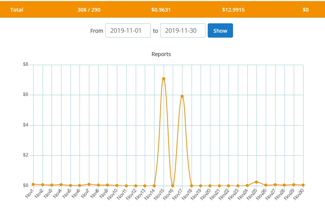Select the Nov 4 data point

(61, 185)
